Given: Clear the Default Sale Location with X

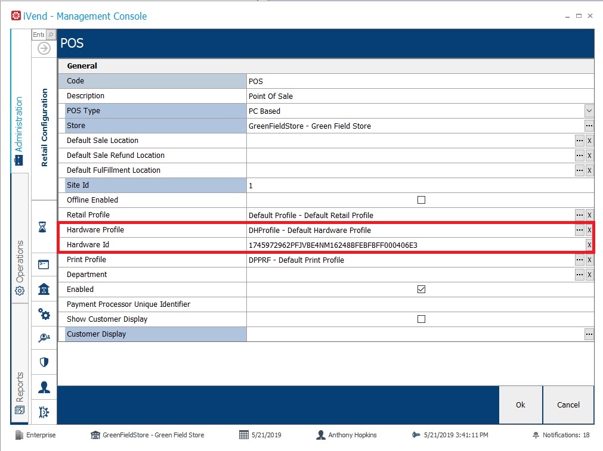Looking at the screenshot, I should coord(589,141).
